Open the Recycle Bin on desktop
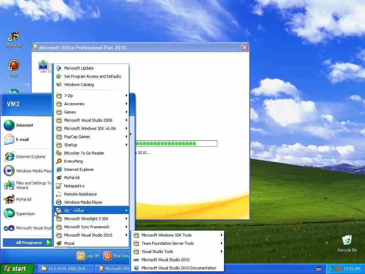 [x=347, y=243]
